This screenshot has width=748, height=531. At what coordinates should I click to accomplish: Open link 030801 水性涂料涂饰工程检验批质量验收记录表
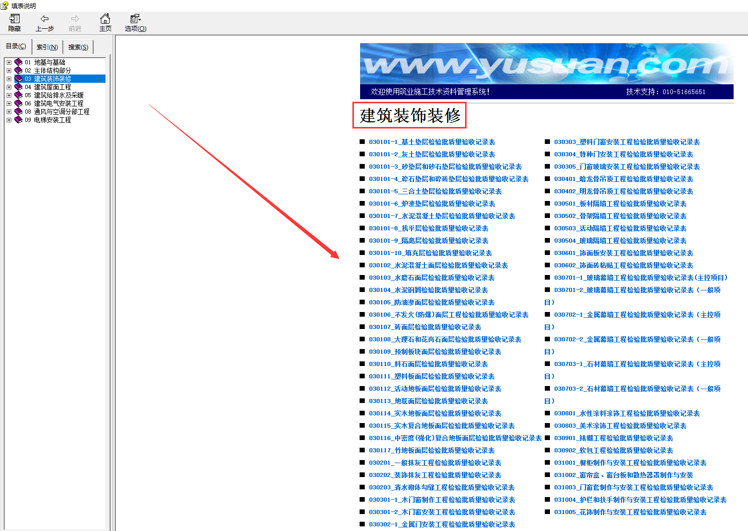point(627,413)
